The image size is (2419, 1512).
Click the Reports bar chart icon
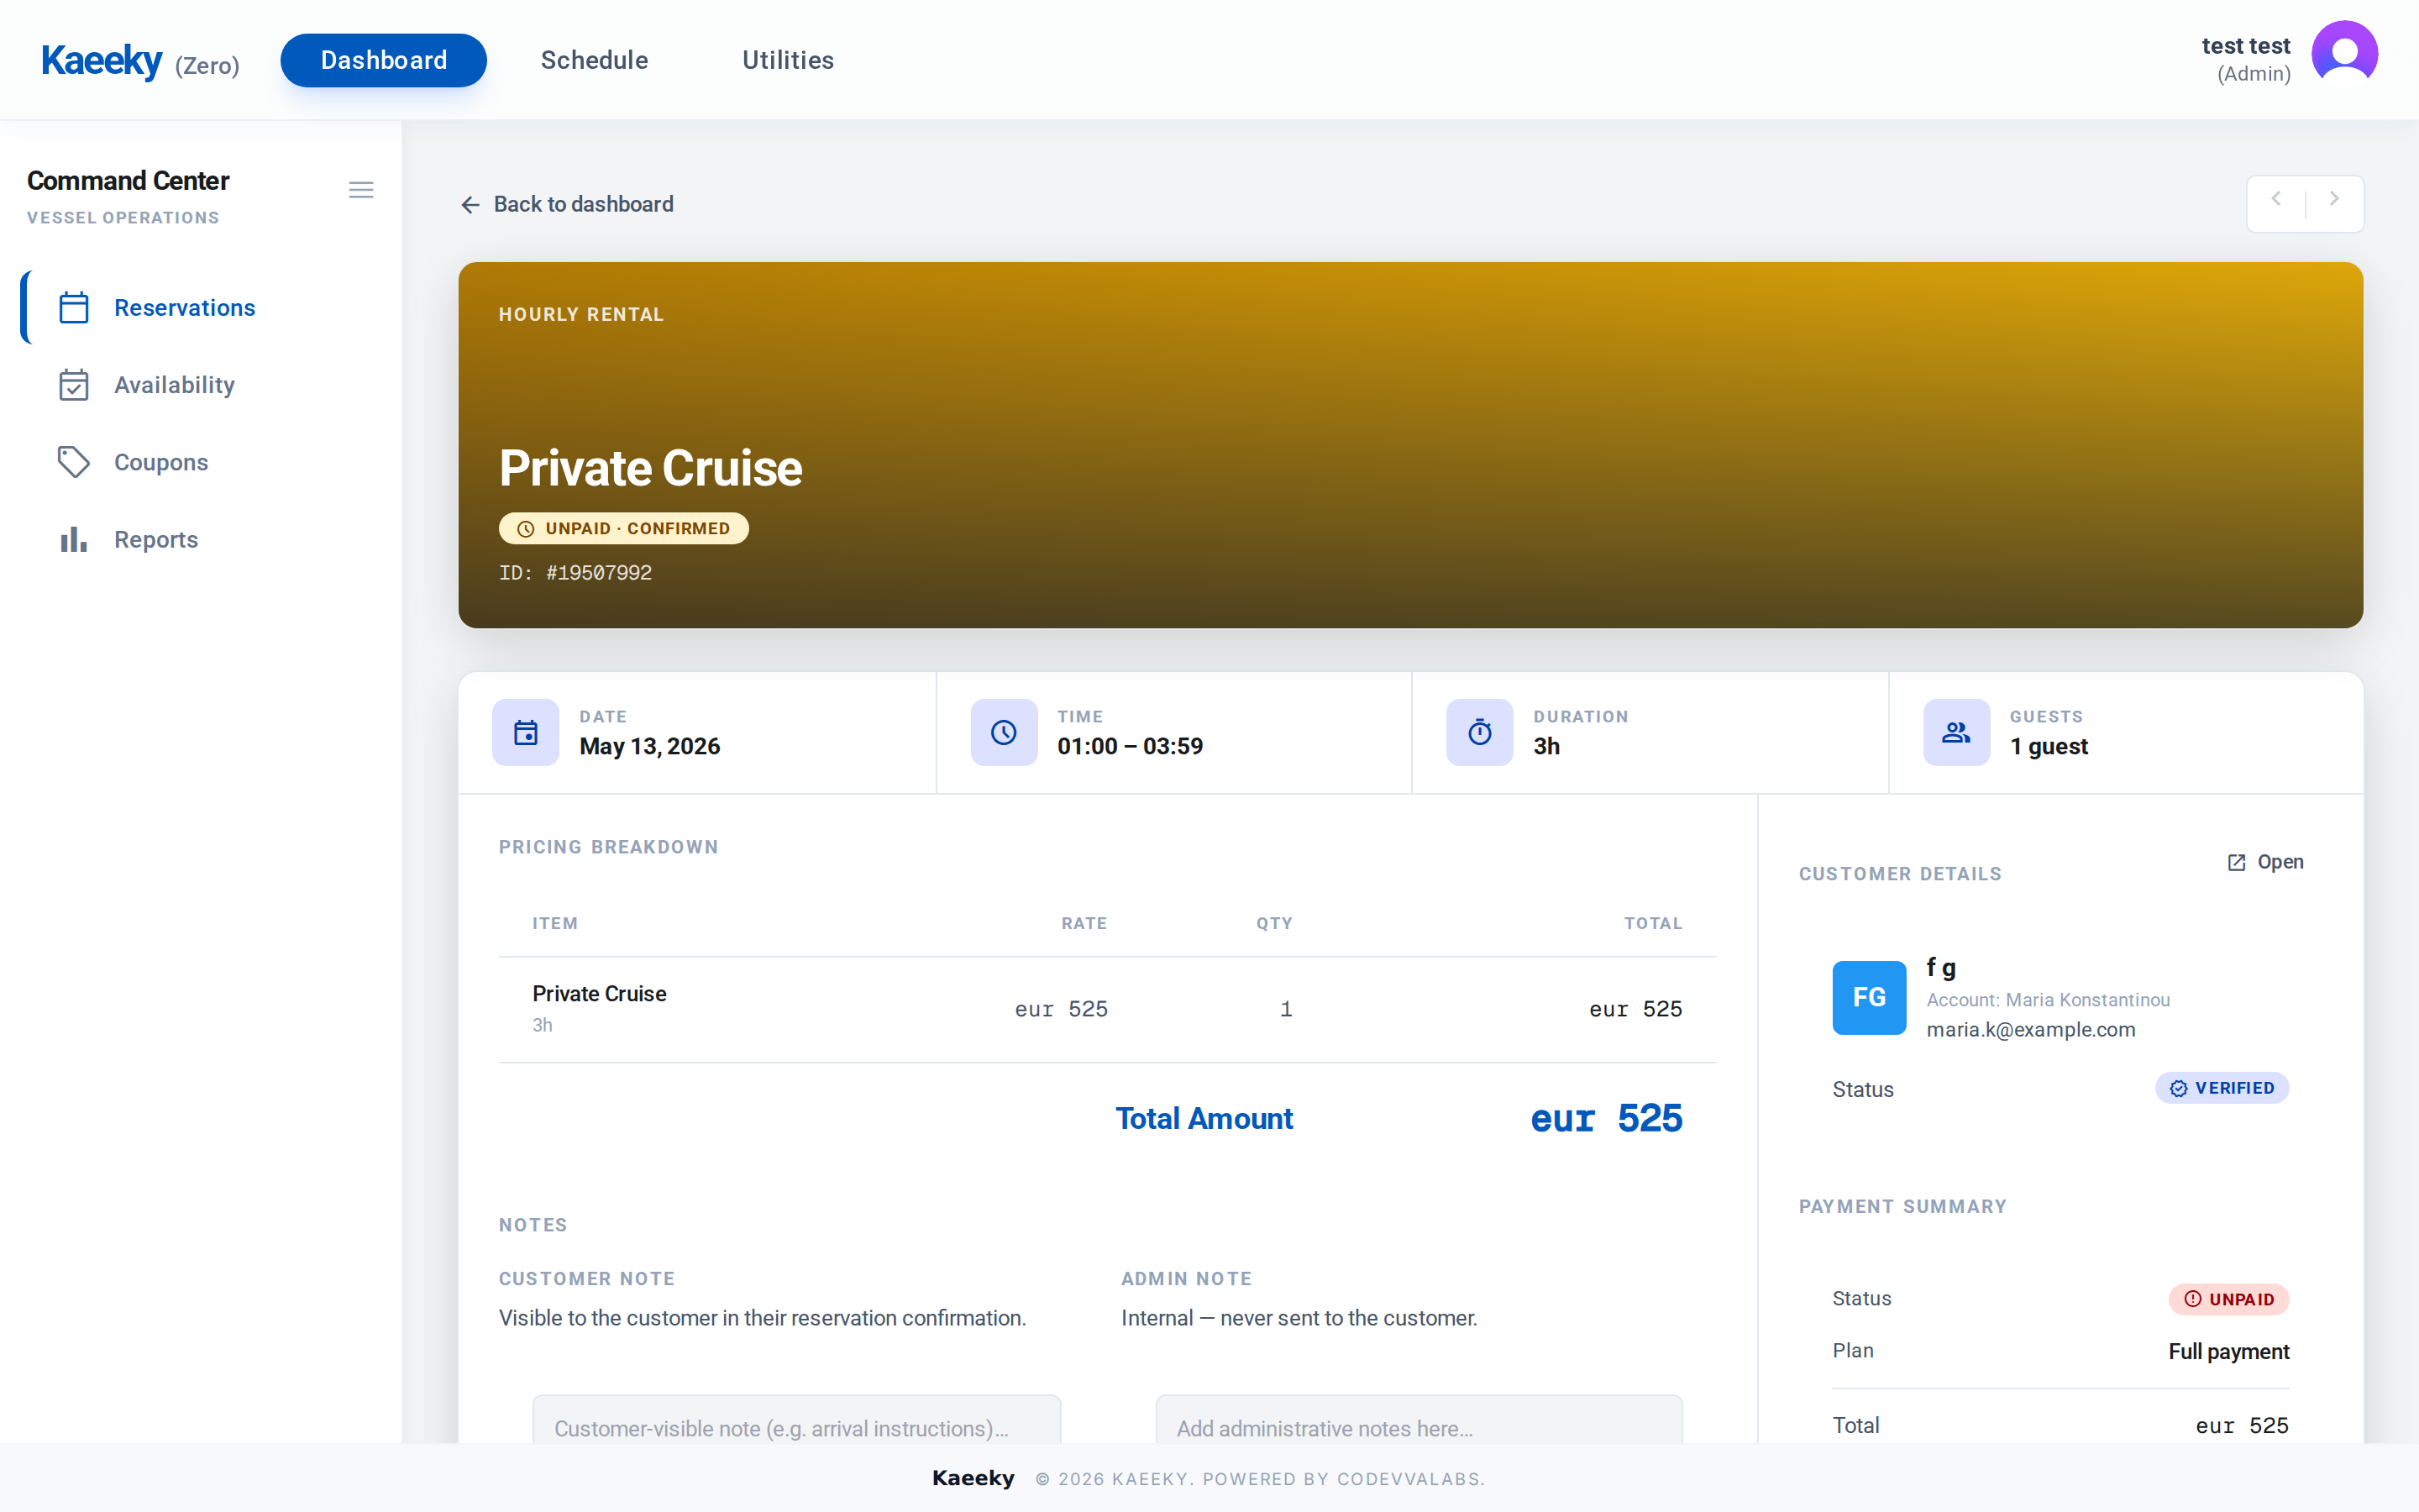click(x=74, y=539)
